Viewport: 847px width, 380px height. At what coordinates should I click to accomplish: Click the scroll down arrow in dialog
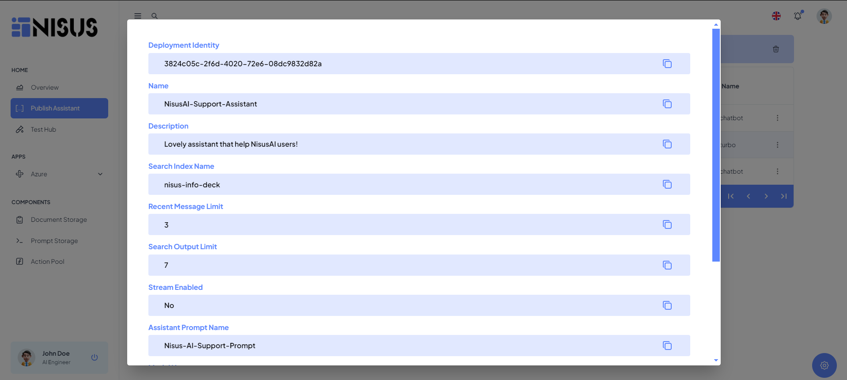[716, 361]
